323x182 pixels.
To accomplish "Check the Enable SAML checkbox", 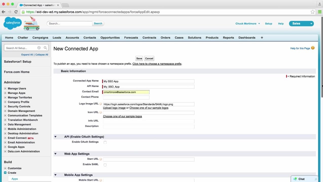I will click(x=105, y=165).
